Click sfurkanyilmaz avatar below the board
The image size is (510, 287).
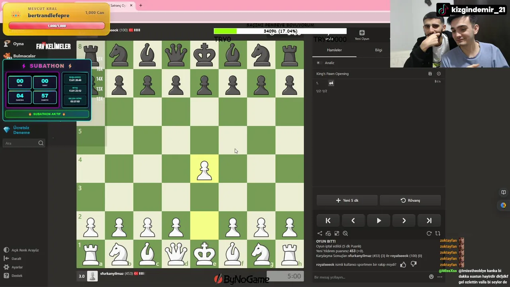(x=92, y=276)
